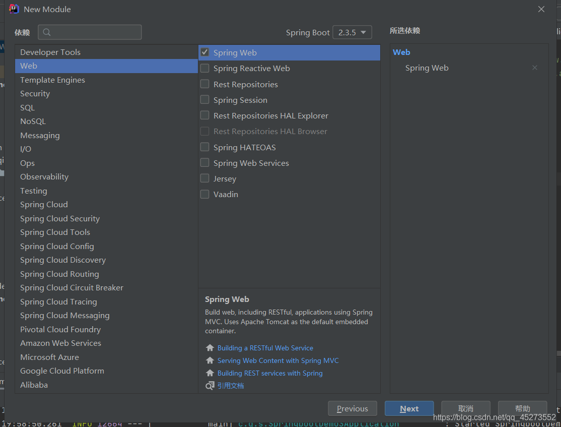Enable Spring Reactive Web dependency

[x=204, y=68]
